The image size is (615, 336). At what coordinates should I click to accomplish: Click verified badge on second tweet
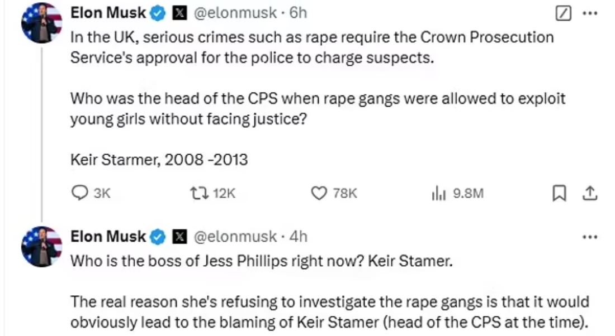pos(158,237)
